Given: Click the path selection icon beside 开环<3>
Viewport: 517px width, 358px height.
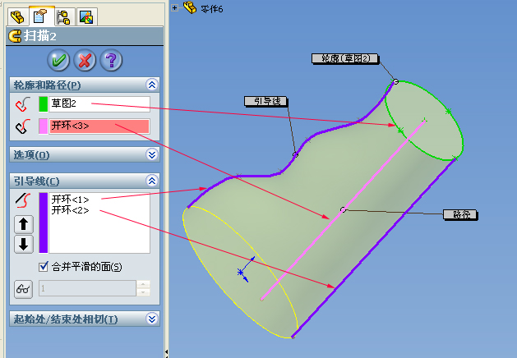Looking at the screenshot, I should [x=23, y=126].
